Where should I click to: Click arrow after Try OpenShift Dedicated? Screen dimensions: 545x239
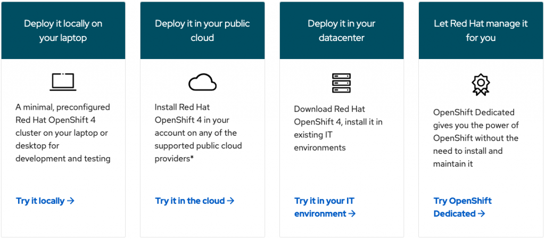481,213
